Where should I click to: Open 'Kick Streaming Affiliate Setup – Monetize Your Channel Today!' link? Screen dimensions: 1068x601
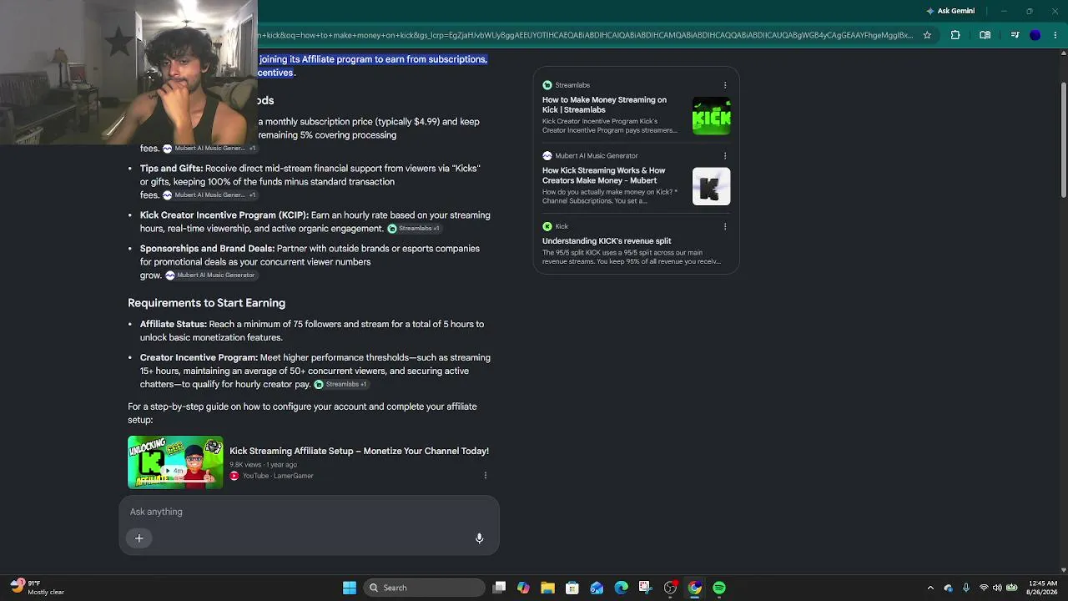[359, 451]
